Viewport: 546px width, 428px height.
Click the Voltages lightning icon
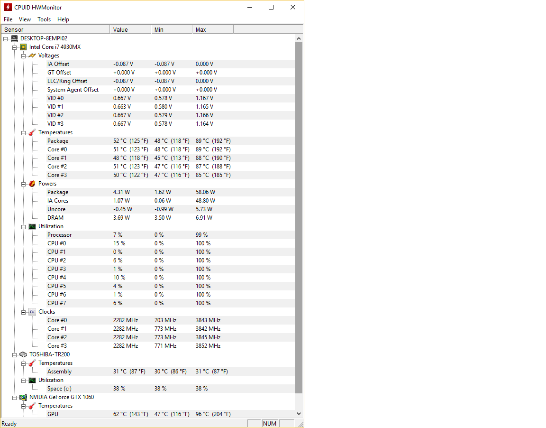32,56
